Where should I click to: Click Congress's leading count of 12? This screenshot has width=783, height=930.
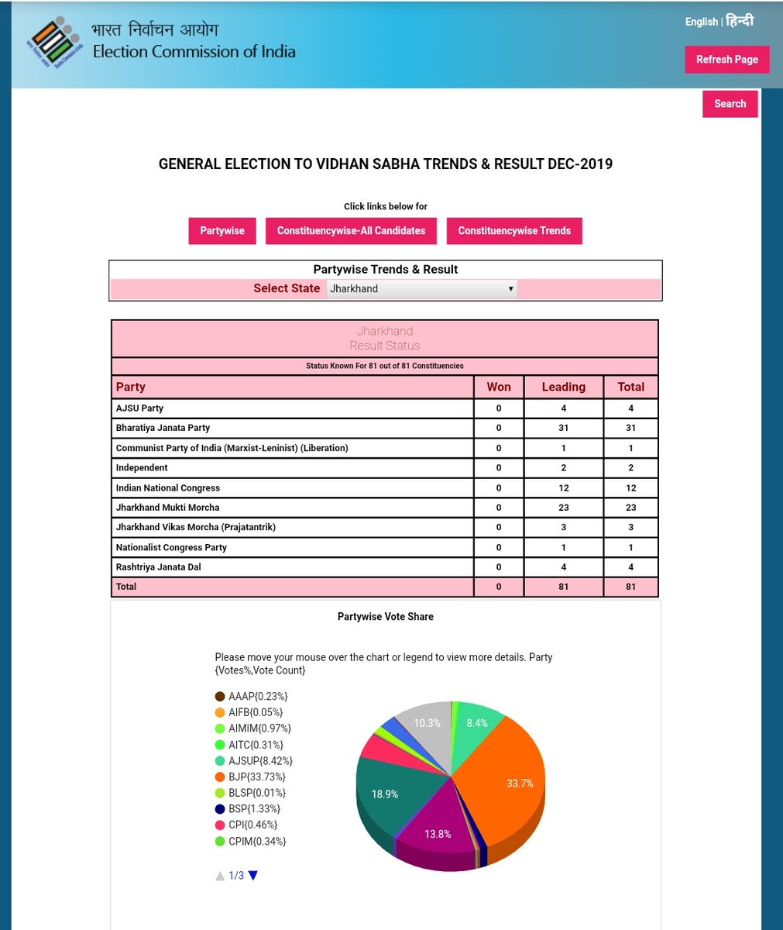pyautogui.click(x=564, y=488)
